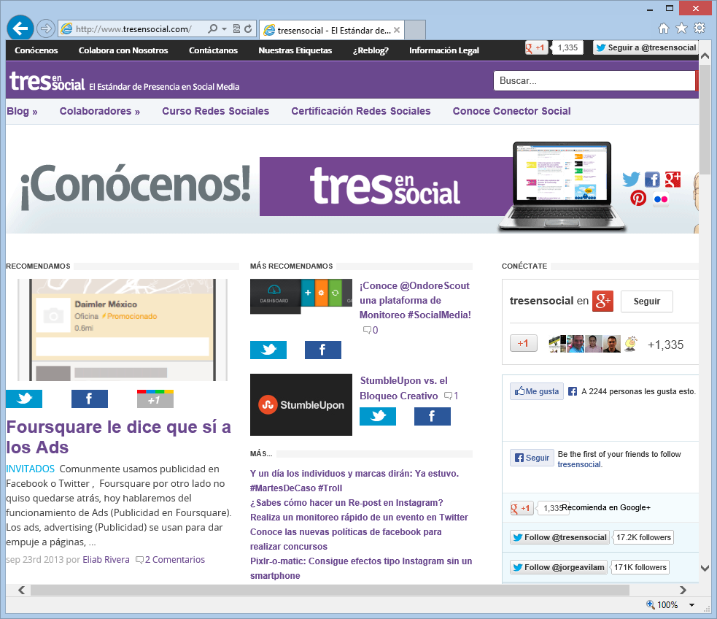Go back with the browser Back arrow

tap(20, 28)
